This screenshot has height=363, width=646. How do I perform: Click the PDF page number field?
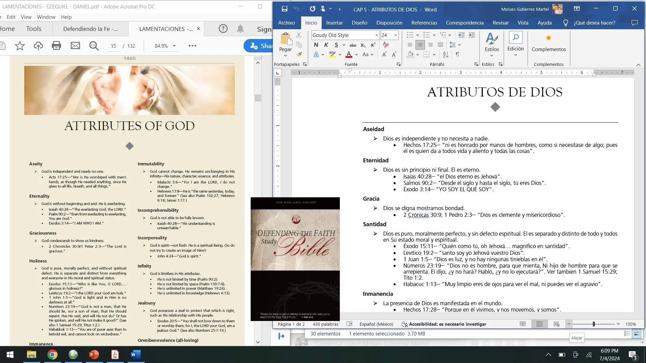113,46
